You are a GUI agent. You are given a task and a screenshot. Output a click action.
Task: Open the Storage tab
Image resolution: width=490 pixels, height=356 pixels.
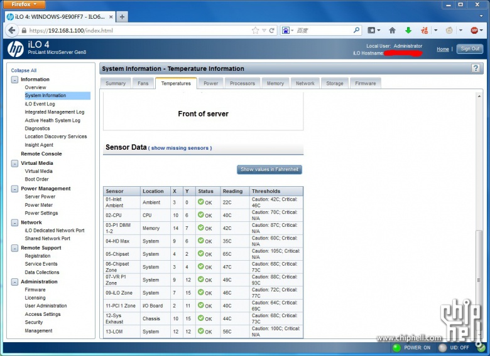coord(335,83)
